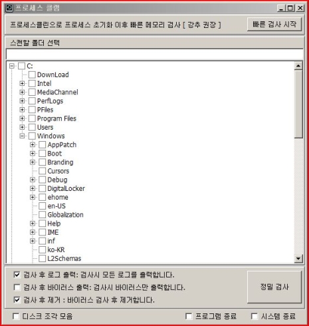This screenshot has height=326, width=309.
Task: Start quick scan with 빠른 검사 시작
Action: point(274,24)
